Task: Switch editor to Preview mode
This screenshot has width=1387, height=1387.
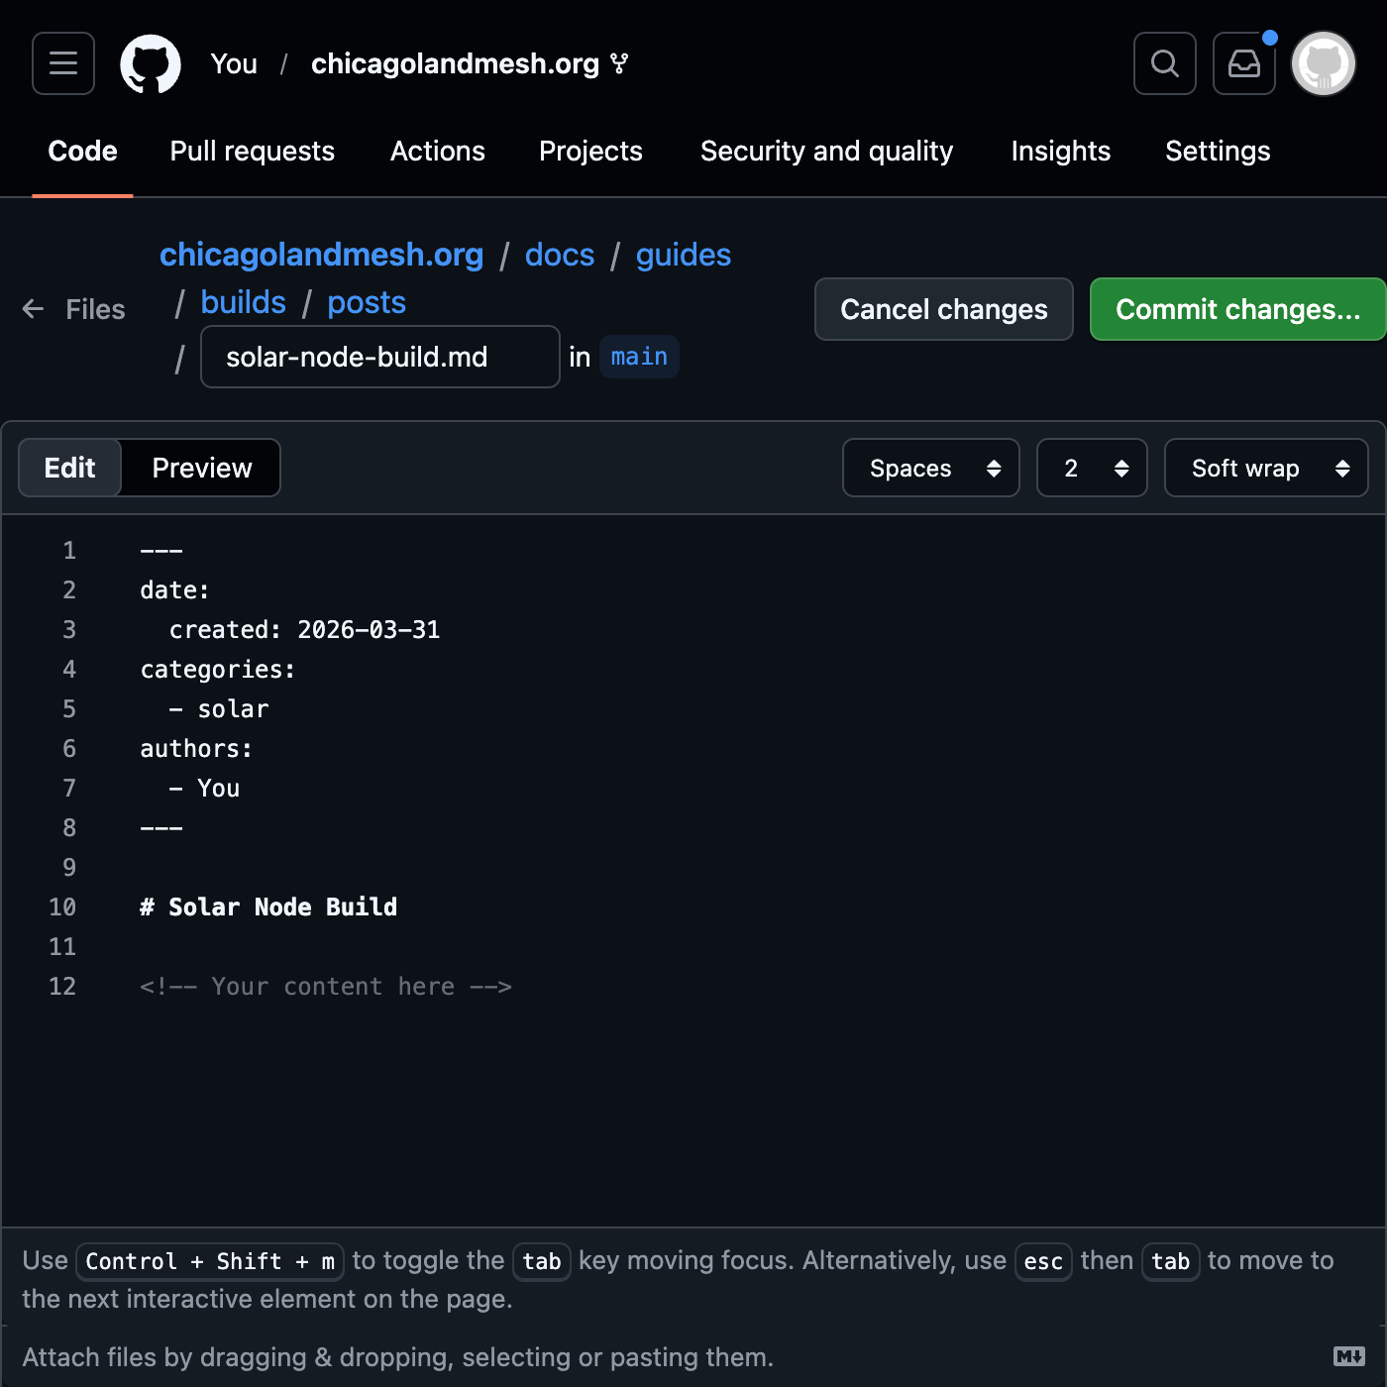Action: tap(201, 468)
